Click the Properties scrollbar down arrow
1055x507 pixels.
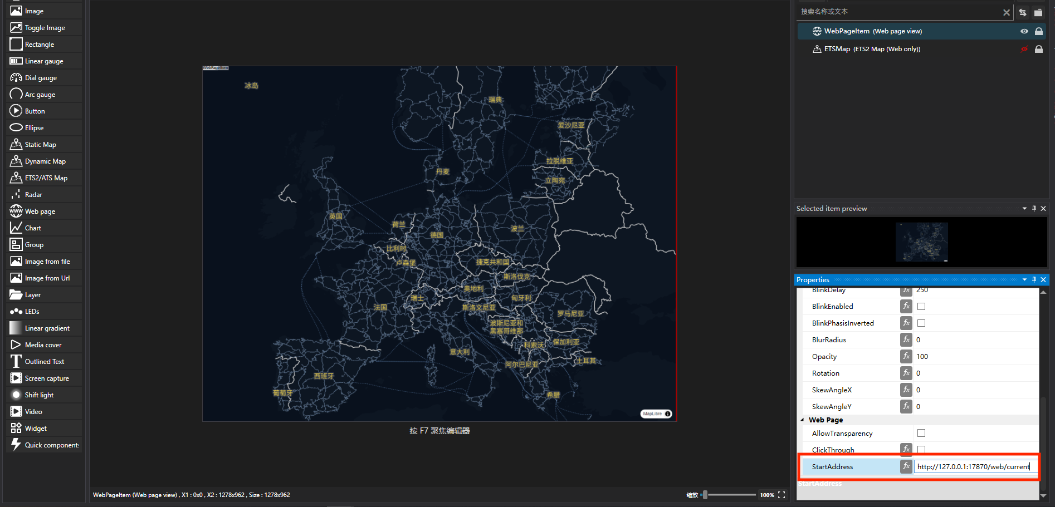point(1043,495)
